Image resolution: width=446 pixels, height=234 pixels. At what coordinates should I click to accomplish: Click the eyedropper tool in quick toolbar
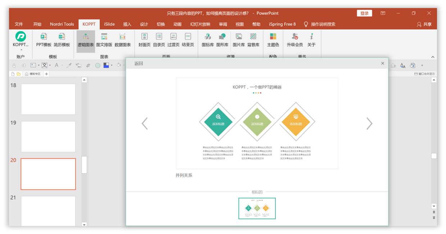69,65
